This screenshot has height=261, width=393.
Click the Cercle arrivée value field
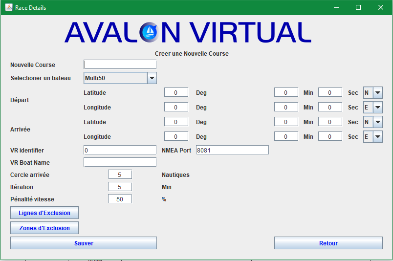click(120, 174)
